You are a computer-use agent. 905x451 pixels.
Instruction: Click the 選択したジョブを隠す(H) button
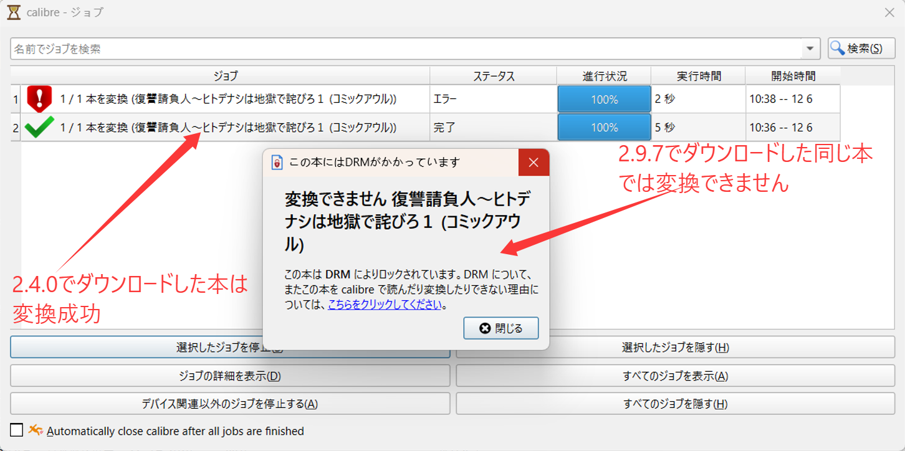tap(676, 347)
